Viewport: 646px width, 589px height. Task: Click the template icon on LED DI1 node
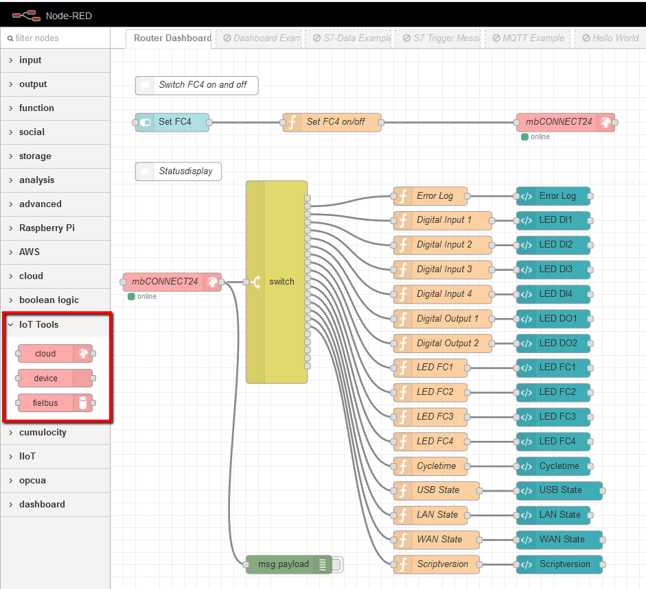526,221
